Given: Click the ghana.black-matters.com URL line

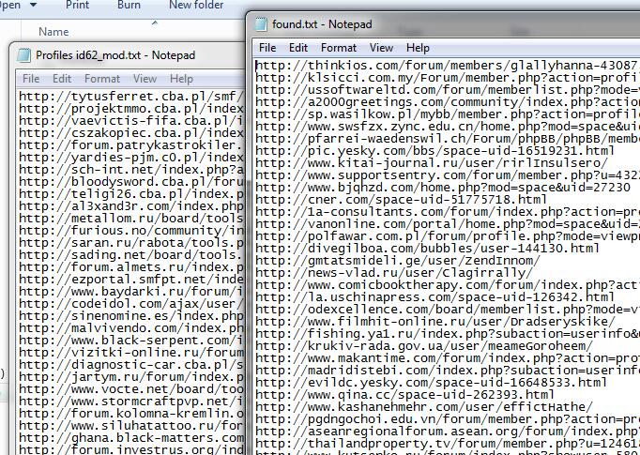Looking at the screenshot, I should [131, 438].
